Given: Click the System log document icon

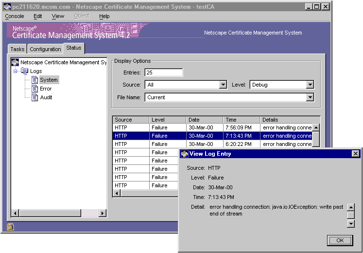Looking at the screenshot, I should point(35,80).
